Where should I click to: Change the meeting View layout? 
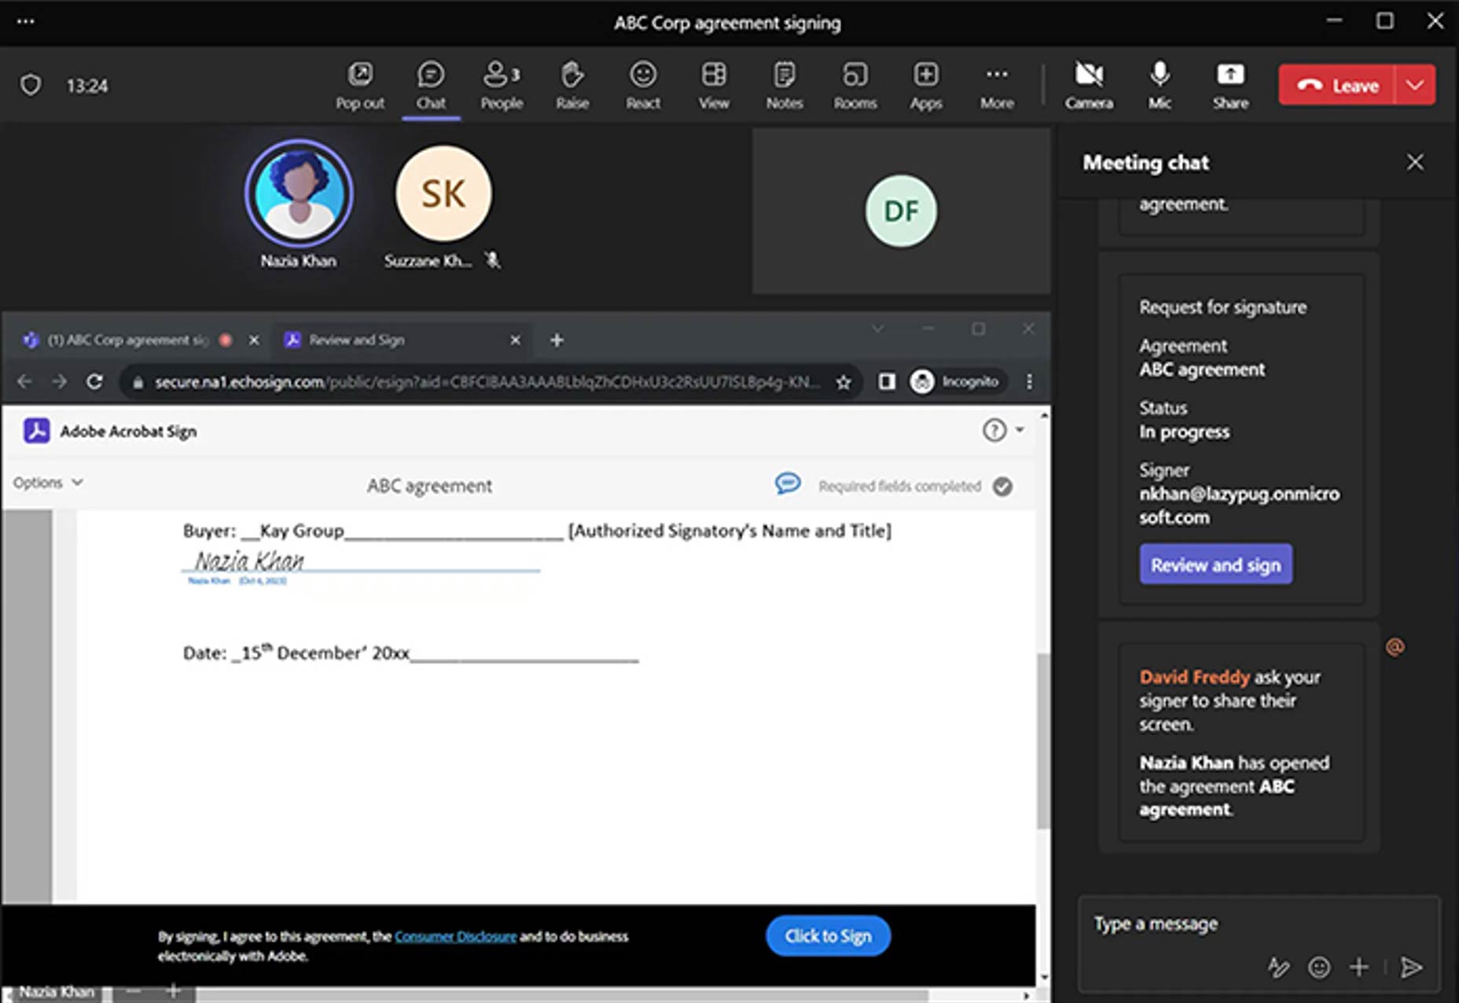[714, 85]
